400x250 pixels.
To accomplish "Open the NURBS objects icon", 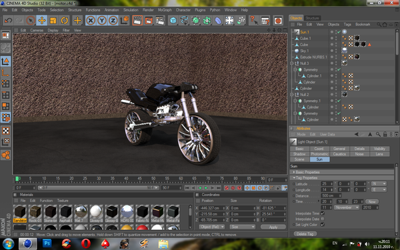I will coord(195,21).
